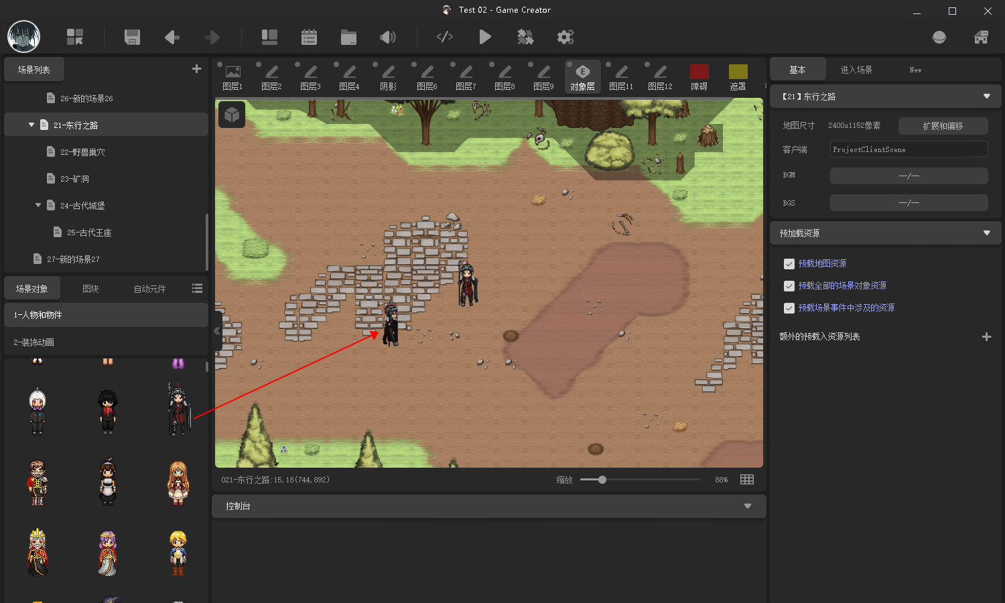
Task: Select the 2-装饰动画 category
Action: 106,342
